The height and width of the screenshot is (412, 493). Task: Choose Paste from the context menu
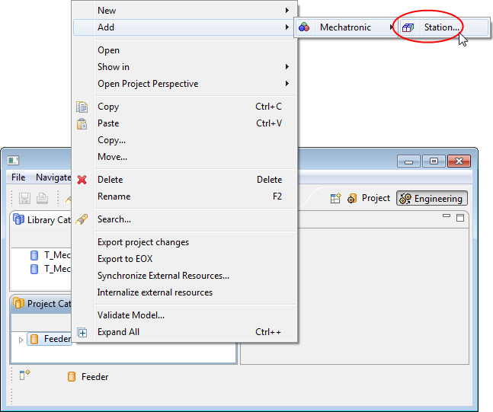pos(185,123)
